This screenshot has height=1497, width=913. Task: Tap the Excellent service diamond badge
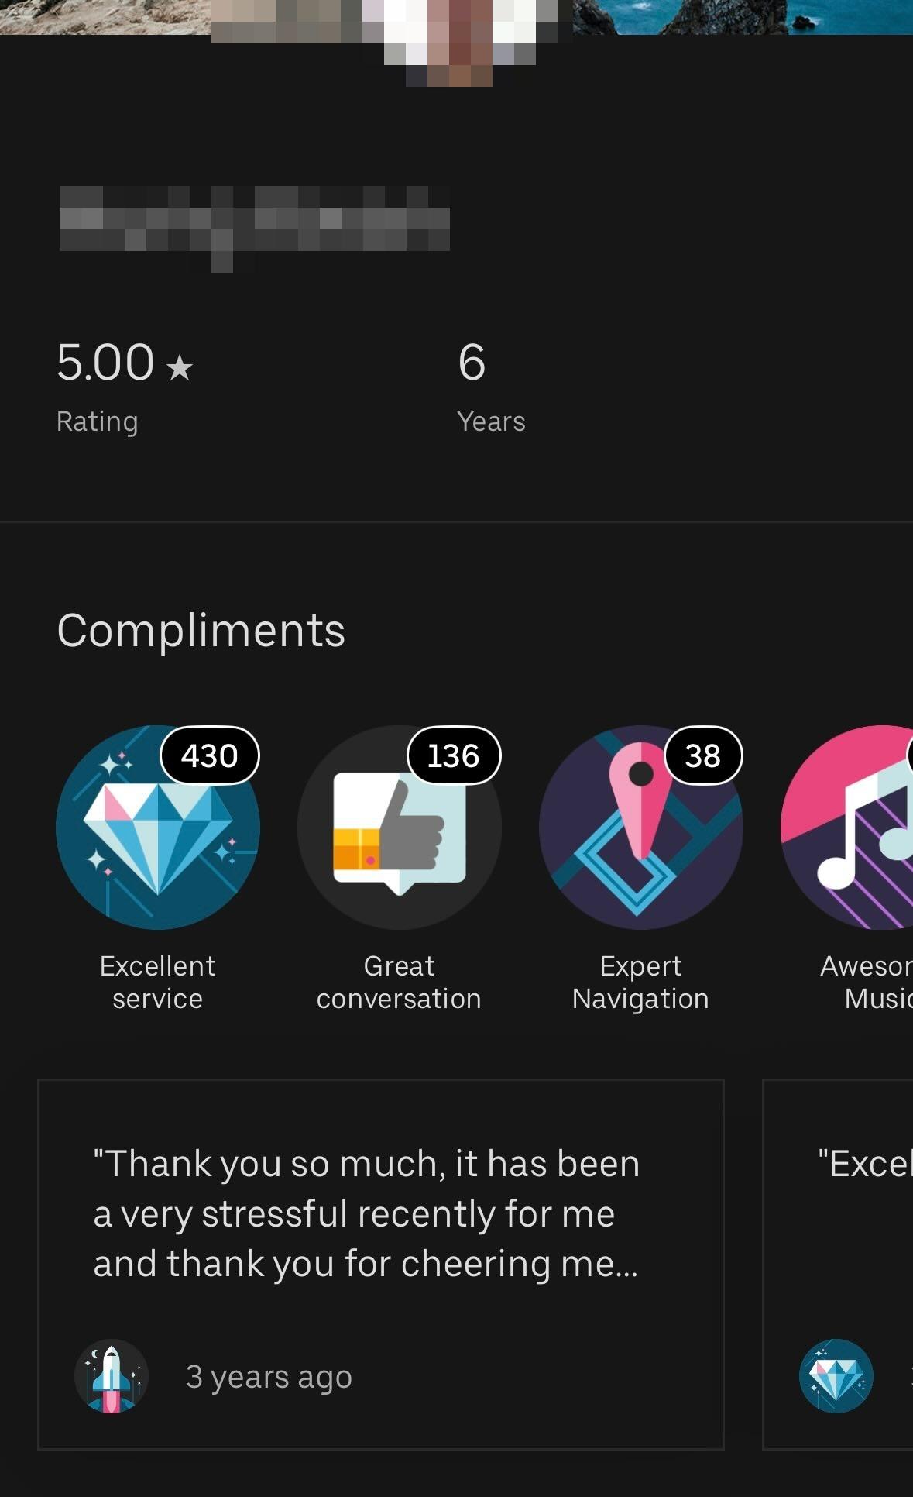point(157,828)
